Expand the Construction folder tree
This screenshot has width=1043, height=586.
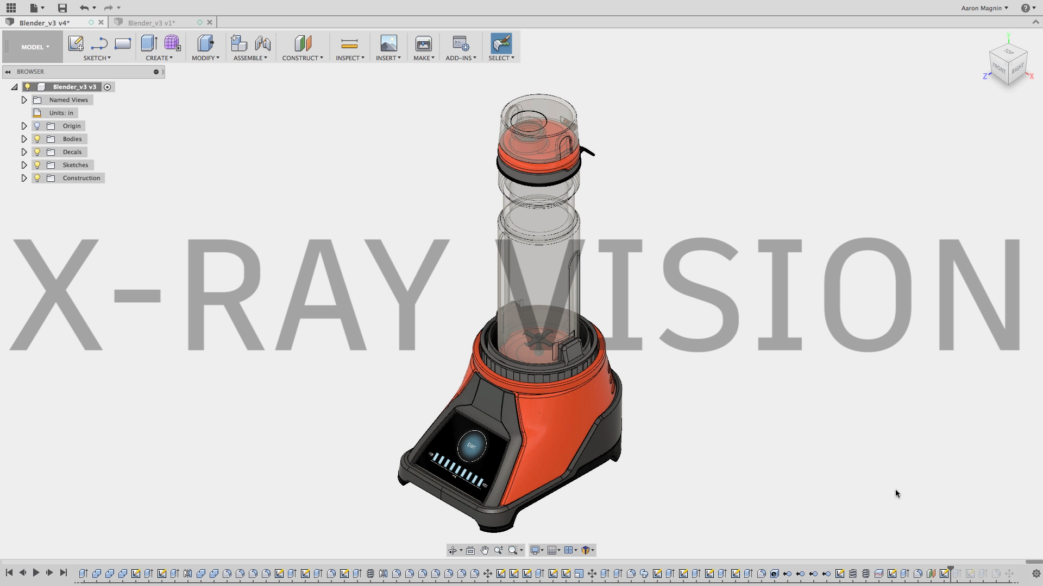click(x=24, y=178)
